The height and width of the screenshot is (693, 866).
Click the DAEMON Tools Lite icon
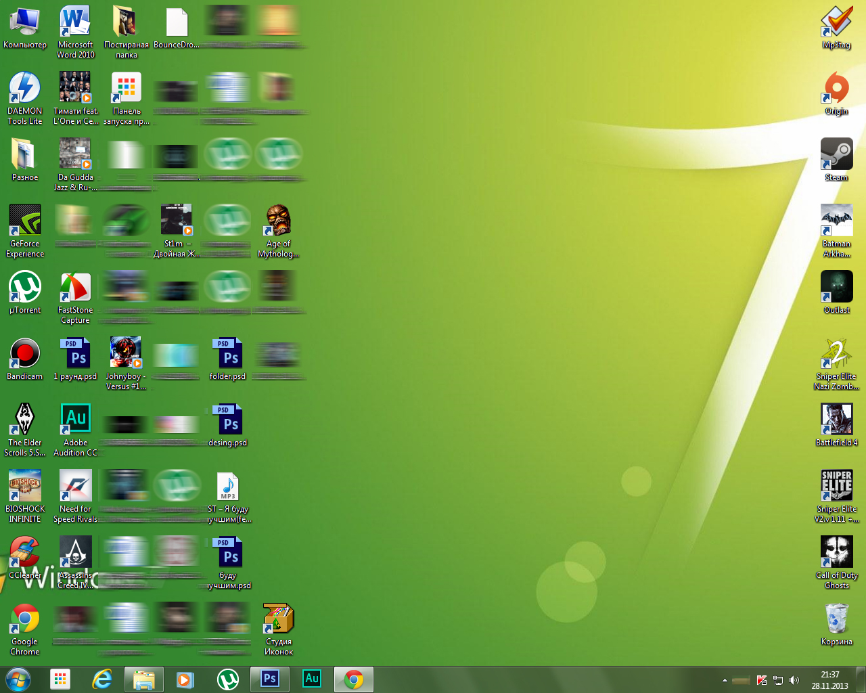[25, 88]
